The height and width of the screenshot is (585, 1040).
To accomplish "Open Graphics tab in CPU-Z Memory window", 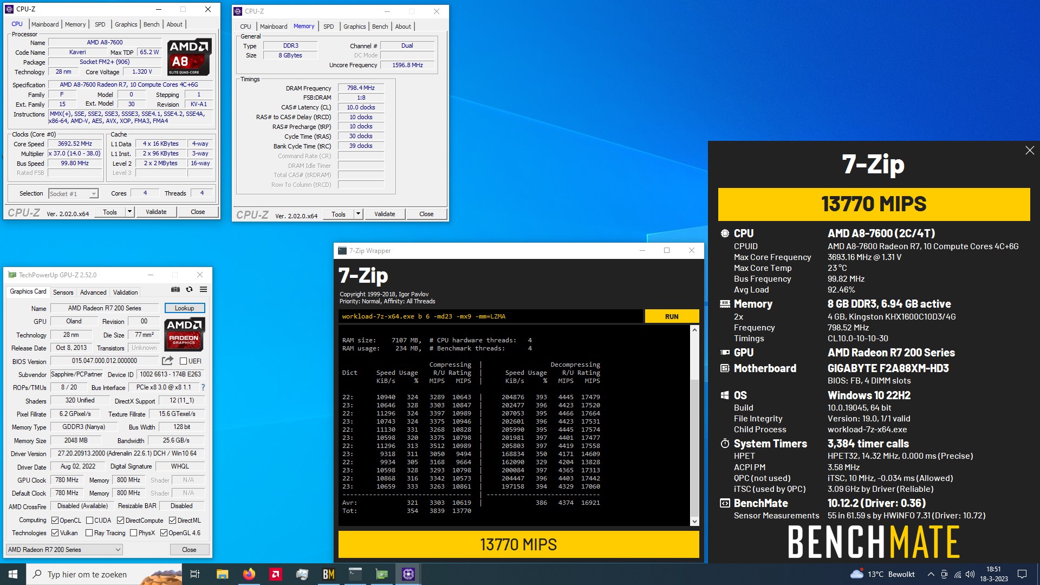I will click(x=355, y=27).
